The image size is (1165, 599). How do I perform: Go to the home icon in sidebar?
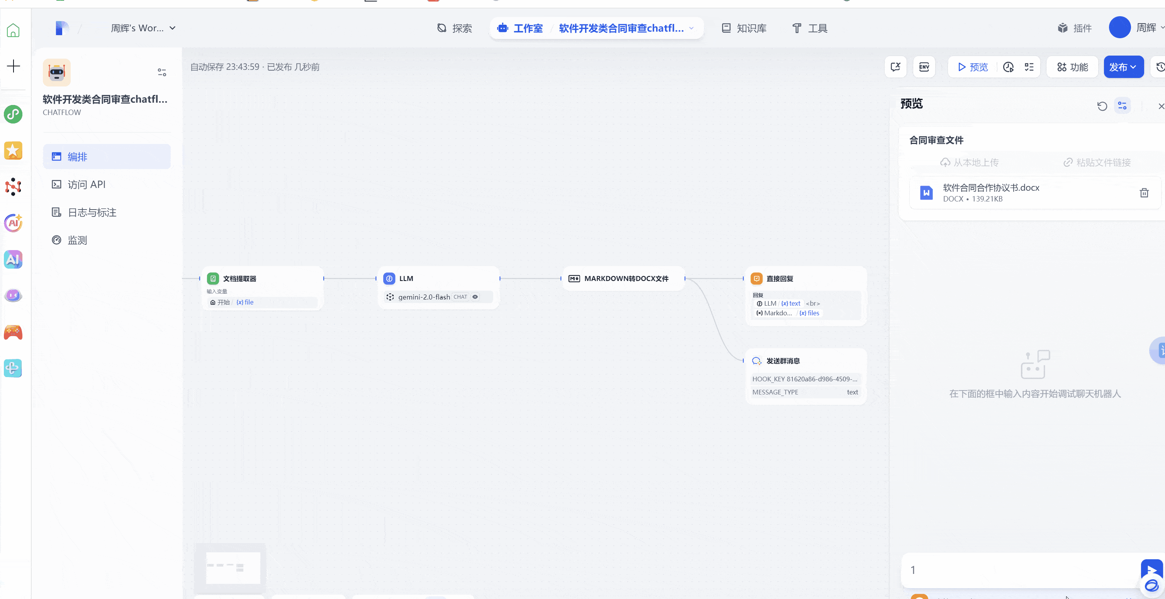click(x=13, y=30)
